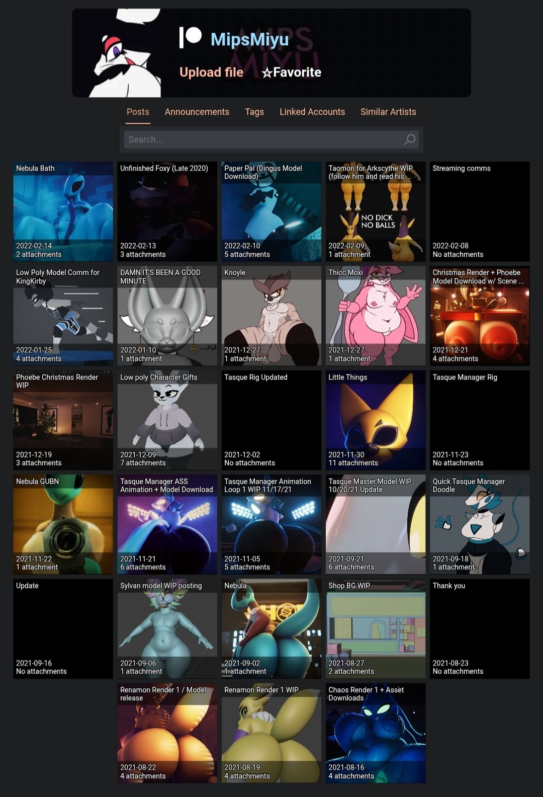
Task: Open the Streaming comms post
Action: click(480, 211)
